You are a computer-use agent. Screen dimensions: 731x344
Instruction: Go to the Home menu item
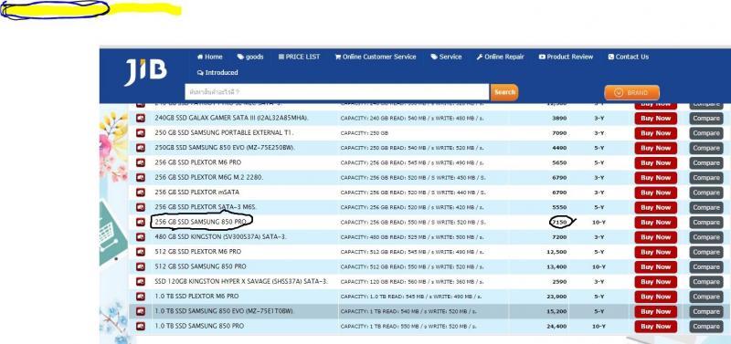[210, 57]
